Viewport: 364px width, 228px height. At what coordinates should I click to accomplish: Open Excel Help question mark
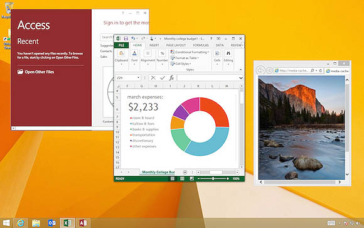pos(211,38)
